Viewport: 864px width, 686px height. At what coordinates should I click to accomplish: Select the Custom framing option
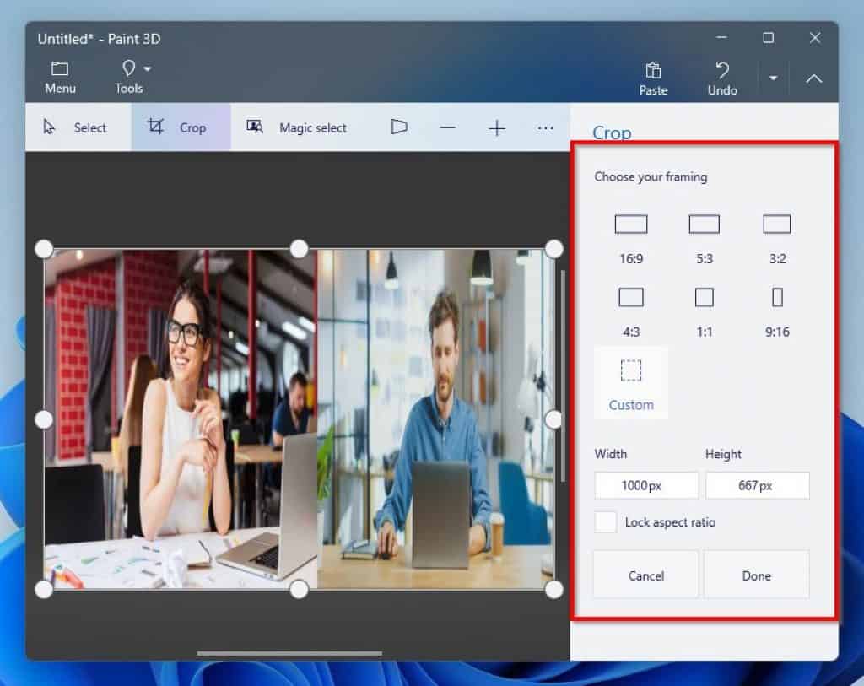pos(631,383)
